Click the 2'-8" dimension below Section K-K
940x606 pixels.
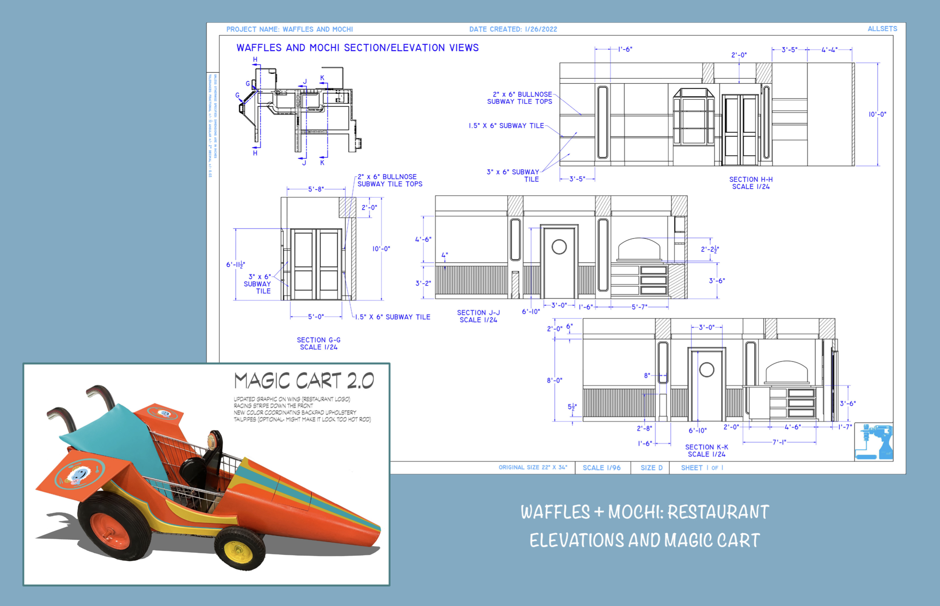click(644, 428)
